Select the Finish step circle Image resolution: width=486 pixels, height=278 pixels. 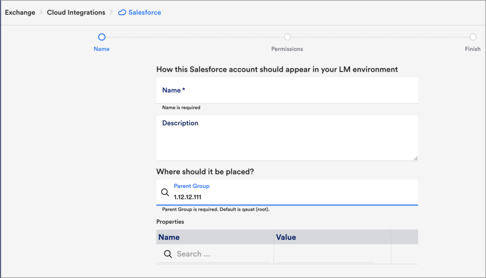(473, 37)
